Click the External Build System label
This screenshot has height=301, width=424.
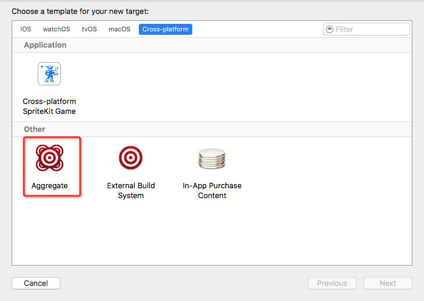pyautogui.click(x=131, y=191)
